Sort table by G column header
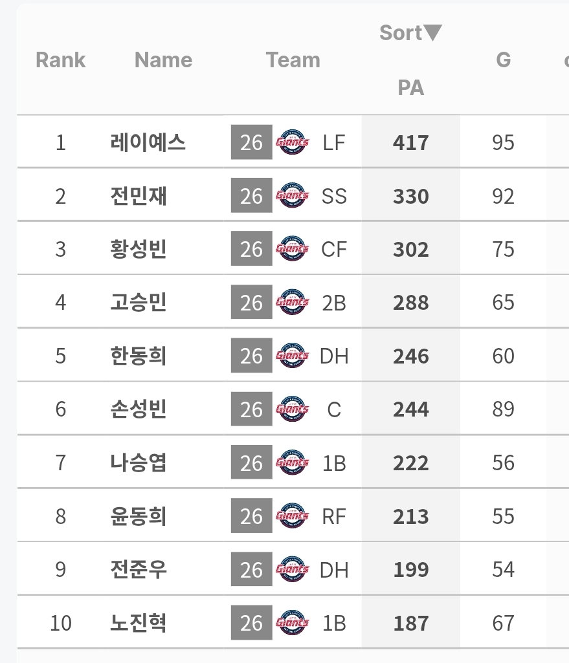The image size is (569, 663). point(503,60)
